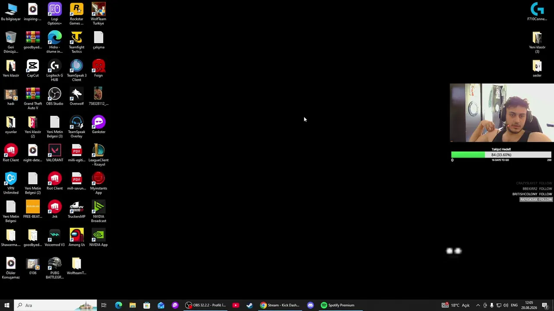Image resolution: width=554 pixels, height=311 pixels.
Task: Switch to Chrome Stream - Kick Dashboard window
Action: click(280, 305)
